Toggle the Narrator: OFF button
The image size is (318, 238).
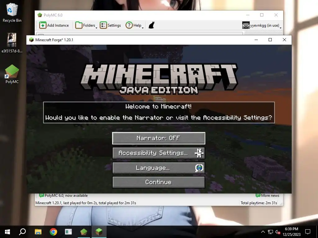click(159, 138)
